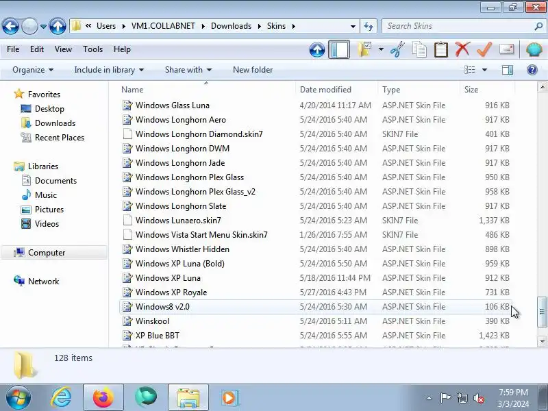Change view with the view icon

click(x=469, y=70)
